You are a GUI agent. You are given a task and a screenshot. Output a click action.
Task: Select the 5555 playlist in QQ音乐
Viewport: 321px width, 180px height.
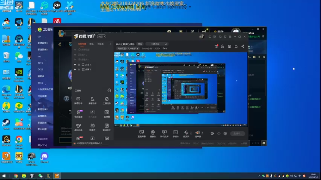click(x=40, y=83)
